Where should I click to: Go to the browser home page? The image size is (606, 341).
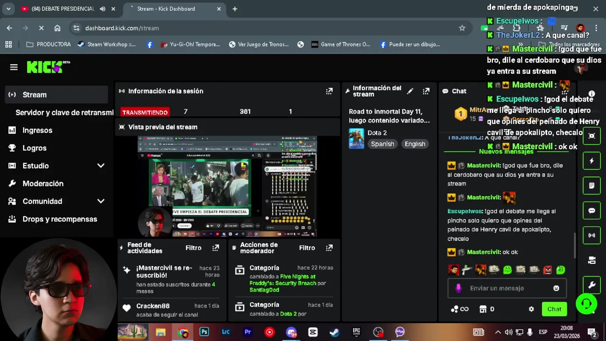pyautogui.click(x=57, y=28)
